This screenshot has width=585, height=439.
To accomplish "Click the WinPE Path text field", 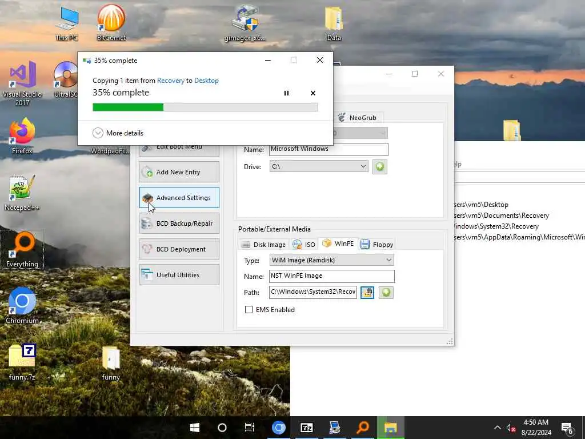I will (x=312, y=292).
